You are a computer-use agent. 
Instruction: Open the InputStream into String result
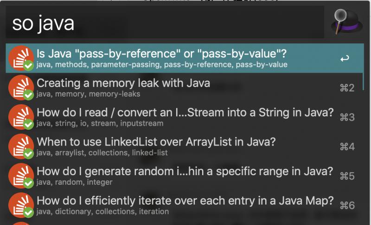pyautogui.click(x=185, y=117)
